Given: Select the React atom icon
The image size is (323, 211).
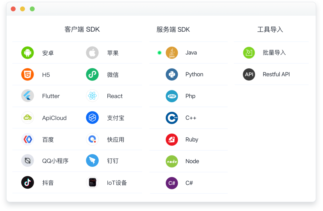Looking at the screenshot, I should (92, 96).
